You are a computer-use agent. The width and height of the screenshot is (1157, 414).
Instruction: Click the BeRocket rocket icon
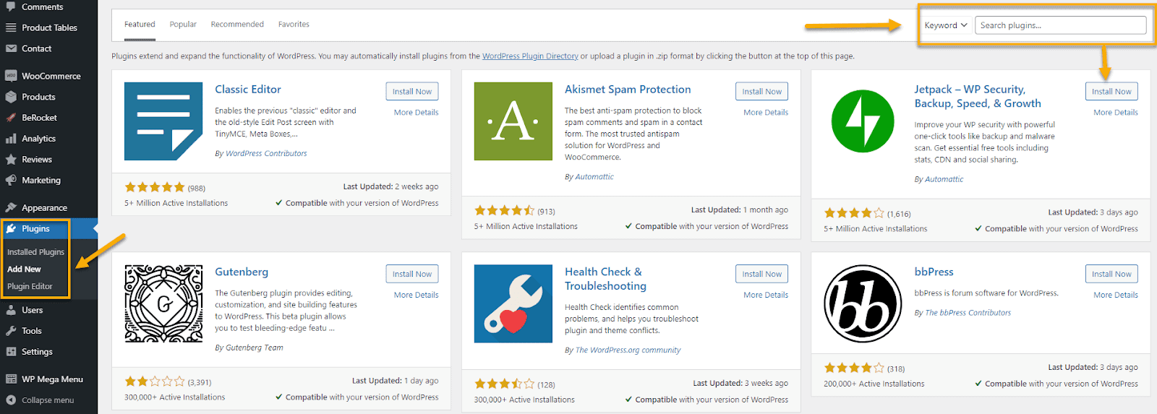[x=11, y=118]
